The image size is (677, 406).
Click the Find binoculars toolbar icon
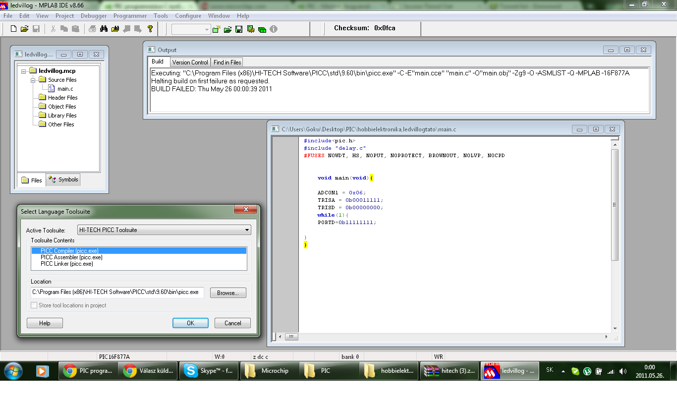click(x=104, y=29)
